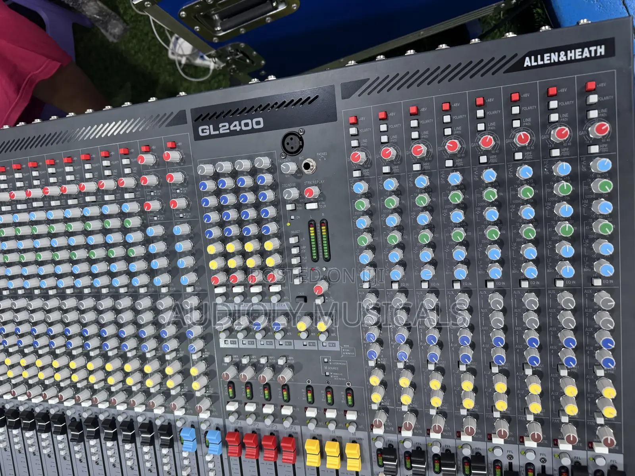The height and width of the screenshot is (476, 635).
Task: Push the M output AFL button
Action: pos(352,426)
